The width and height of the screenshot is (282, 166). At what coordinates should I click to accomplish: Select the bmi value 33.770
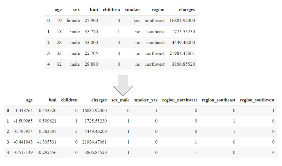pos(91,32)
